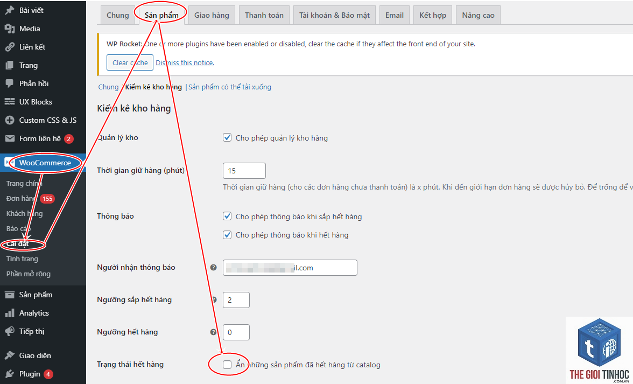Show help tooltip for Người nhận thông báo
This screenshot has height=384, width=633.
pos(214,267)
